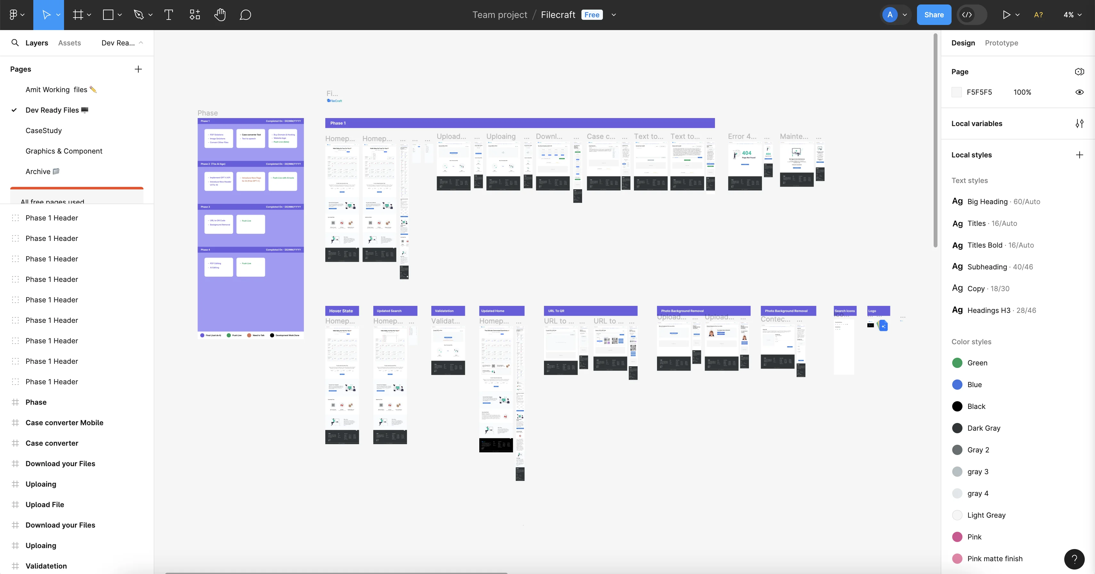
Task: Open the Resources components tool
Action: [x=195, y=15]
